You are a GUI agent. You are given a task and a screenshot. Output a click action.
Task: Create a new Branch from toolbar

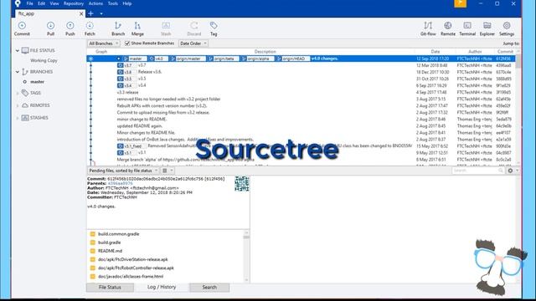[118, 28]
